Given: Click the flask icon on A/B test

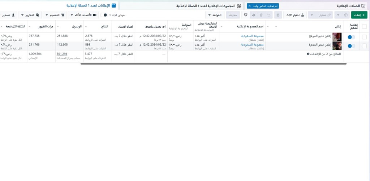Looking at the screenshot, I should click(302, 15).
